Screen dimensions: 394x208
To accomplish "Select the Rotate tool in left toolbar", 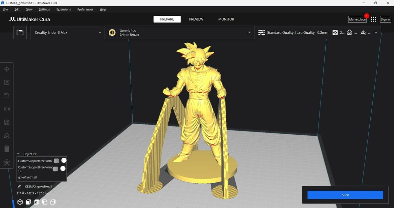I will coord(7,95).
